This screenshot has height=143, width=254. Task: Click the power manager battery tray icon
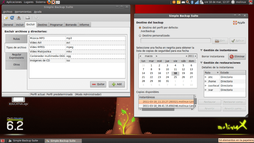(201, 2)
